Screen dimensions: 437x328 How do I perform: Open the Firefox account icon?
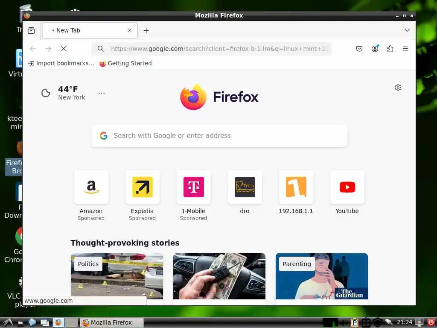(x=375, y=49)
